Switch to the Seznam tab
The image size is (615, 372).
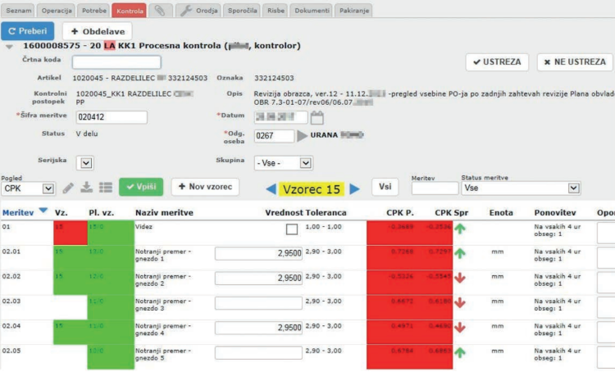coord(18,11)
